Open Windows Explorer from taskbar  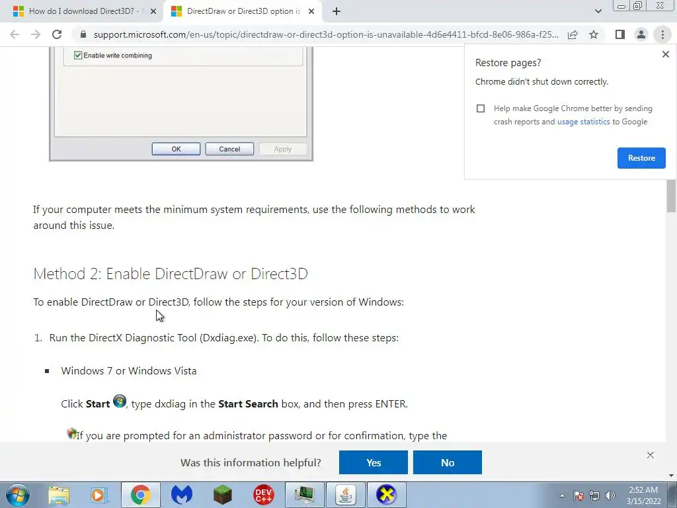(x=59, y=495)
